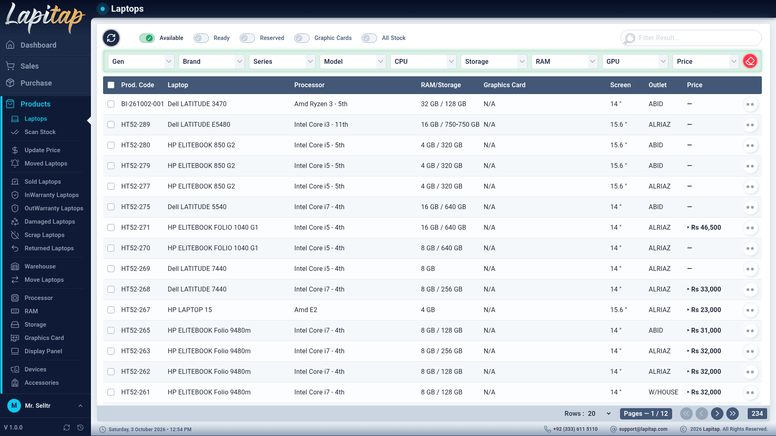Go to Sold Laptops page

click(x=43, y=182)
